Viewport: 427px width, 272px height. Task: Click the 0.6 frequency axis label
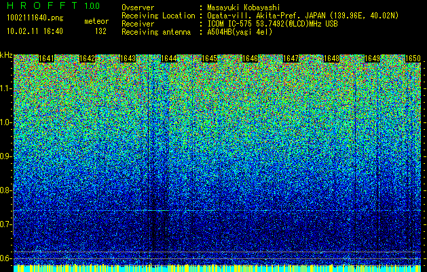click(6, 258)
